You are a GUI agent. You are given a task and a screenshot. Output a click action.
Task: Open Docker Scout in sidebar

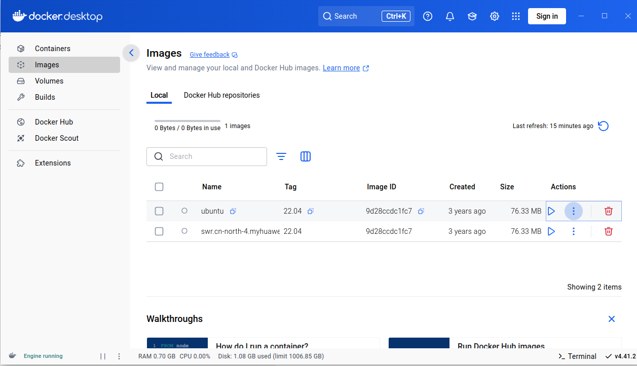click(x=64, y=138)
